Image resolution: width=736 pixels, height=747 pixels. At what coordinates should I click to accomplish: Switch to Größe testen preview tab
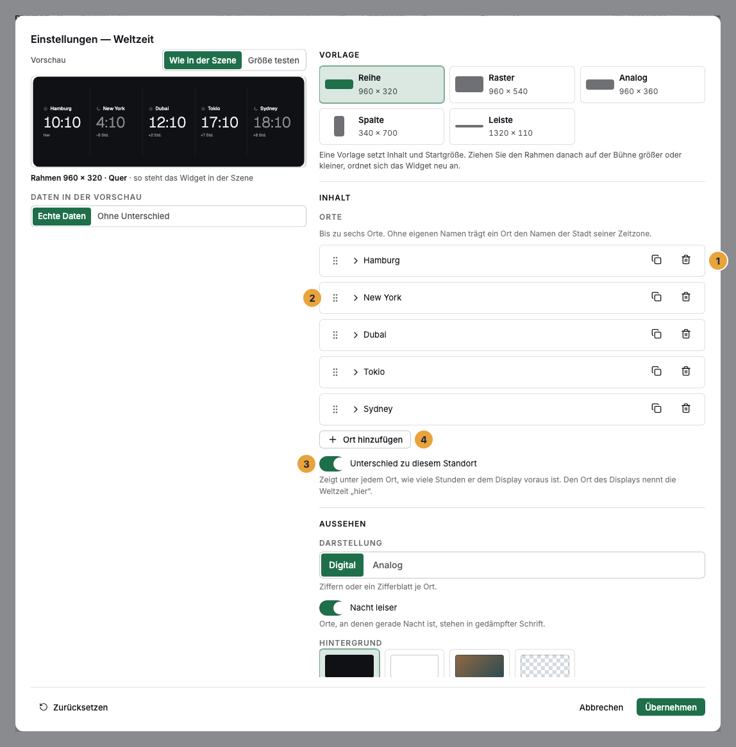(x=274, y=60)
